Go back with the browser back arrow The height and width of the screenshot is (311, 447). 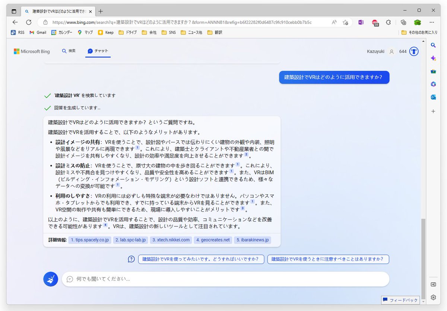tap(15, 22)
